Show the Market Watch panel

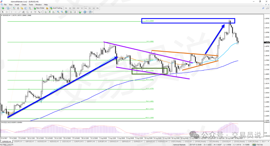click(x=14, y=8)
